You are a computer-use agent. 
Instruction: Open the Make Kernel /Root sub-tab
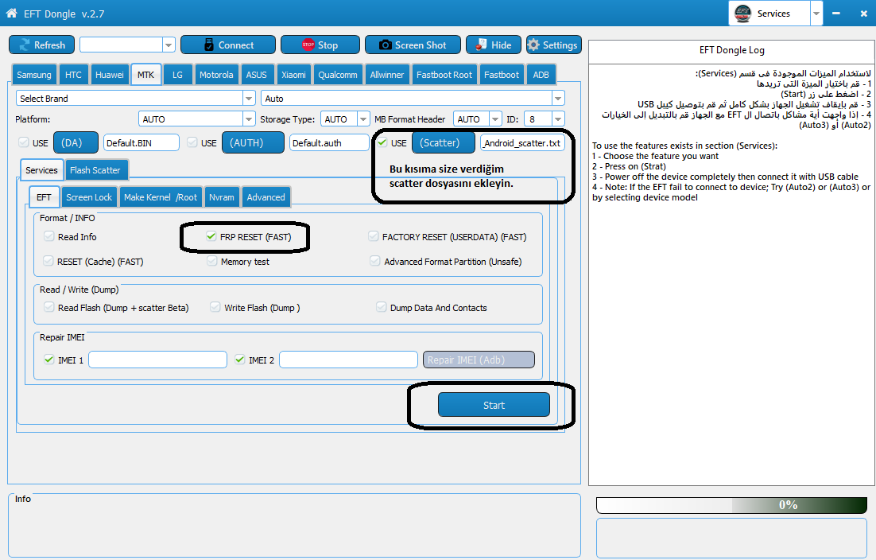click(161, 197)
